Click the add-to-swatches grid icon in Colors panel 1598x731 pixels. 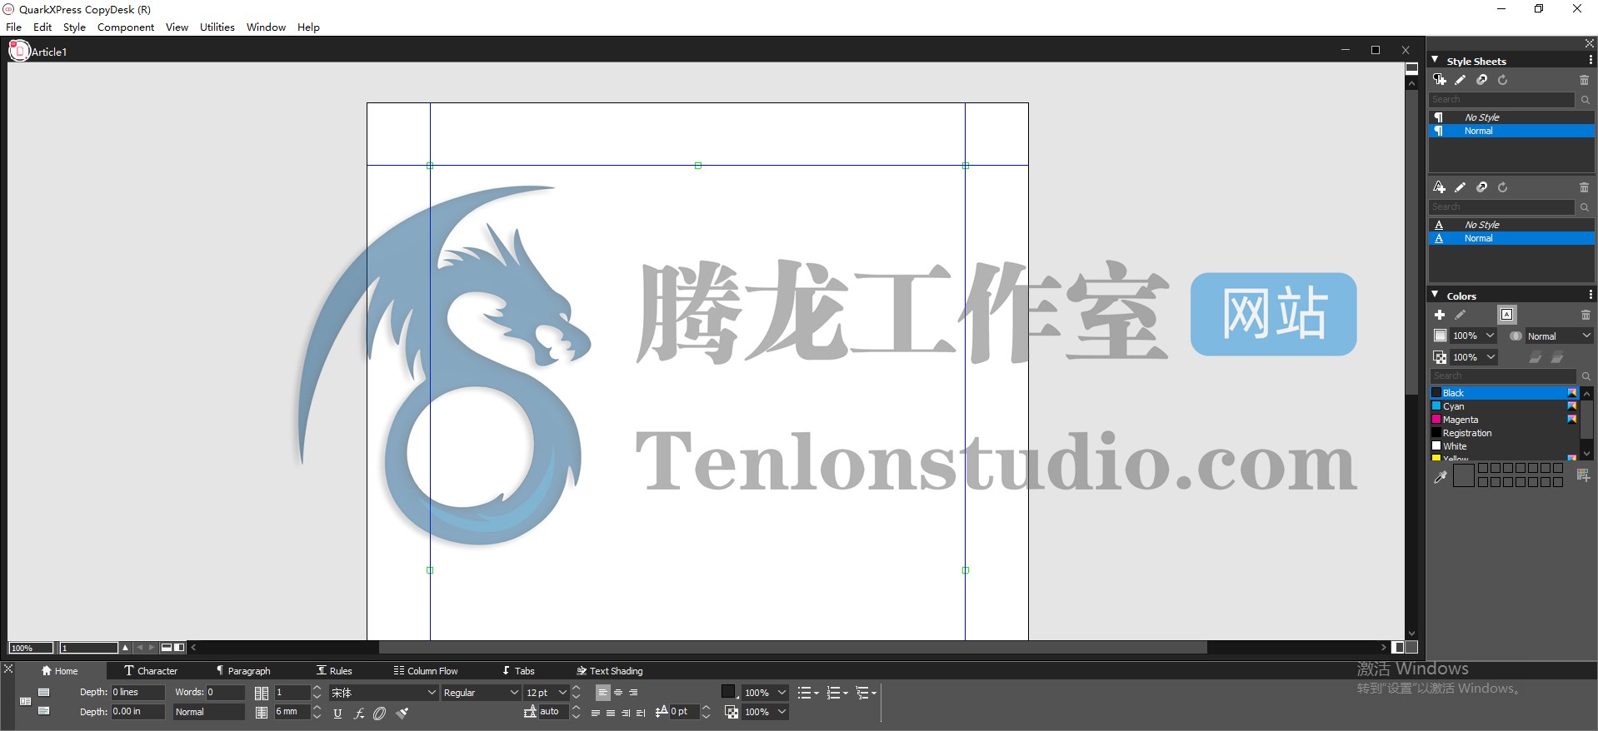[x=1584, y=475]
